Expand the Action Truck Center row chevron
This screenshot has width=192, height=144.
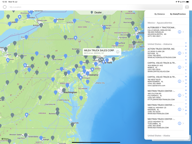[183, 53]
